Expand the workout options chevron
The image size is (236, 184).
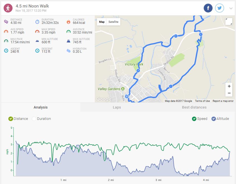tap(231, 8)
